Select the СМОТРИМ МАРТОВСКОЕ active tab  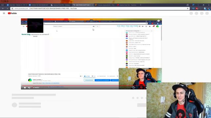(x=83, y=5)
